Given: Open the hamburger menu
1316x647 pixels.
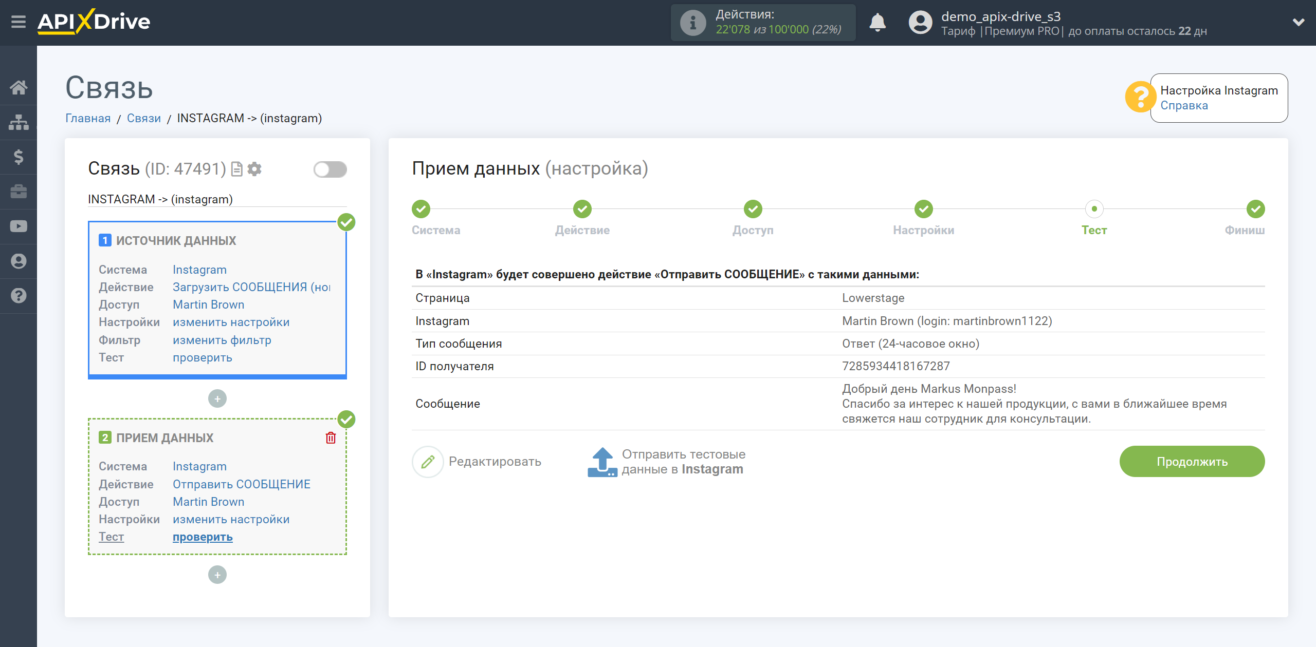Looking at the screenshot, I should pyautogui.click(x=19, y=22).
